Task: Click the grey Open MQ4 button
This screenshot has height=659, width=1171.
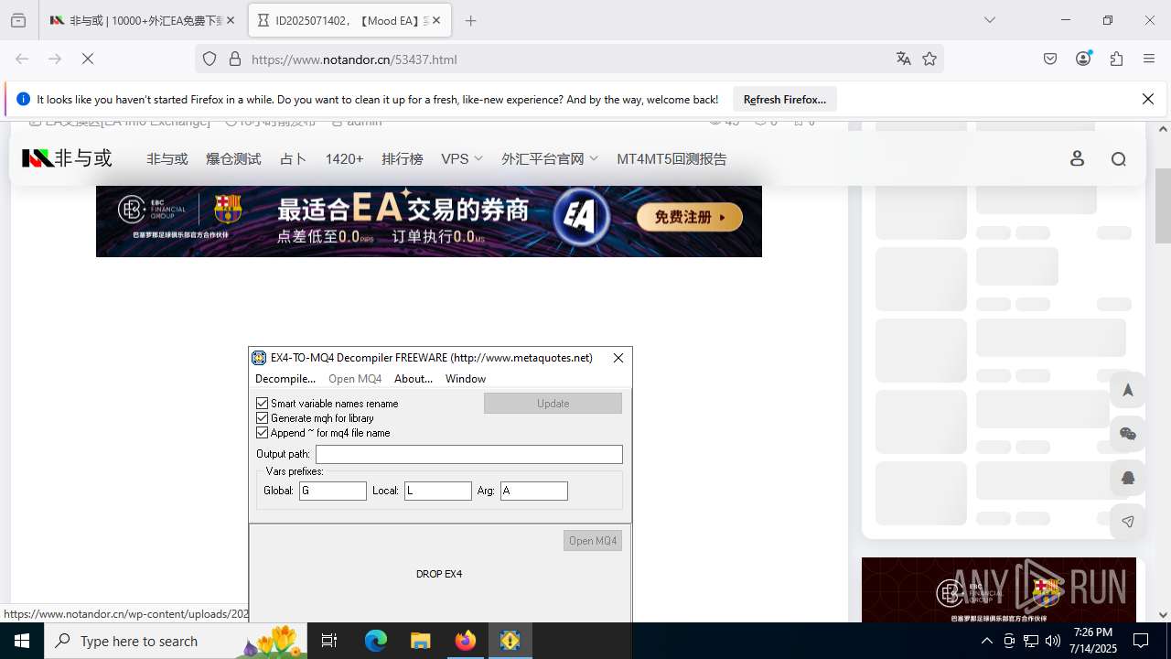Action: (593, 541)
